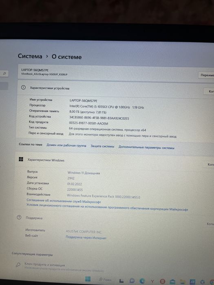Open Соглашение об использовании служб Майкрософт

tap(64, 201)
